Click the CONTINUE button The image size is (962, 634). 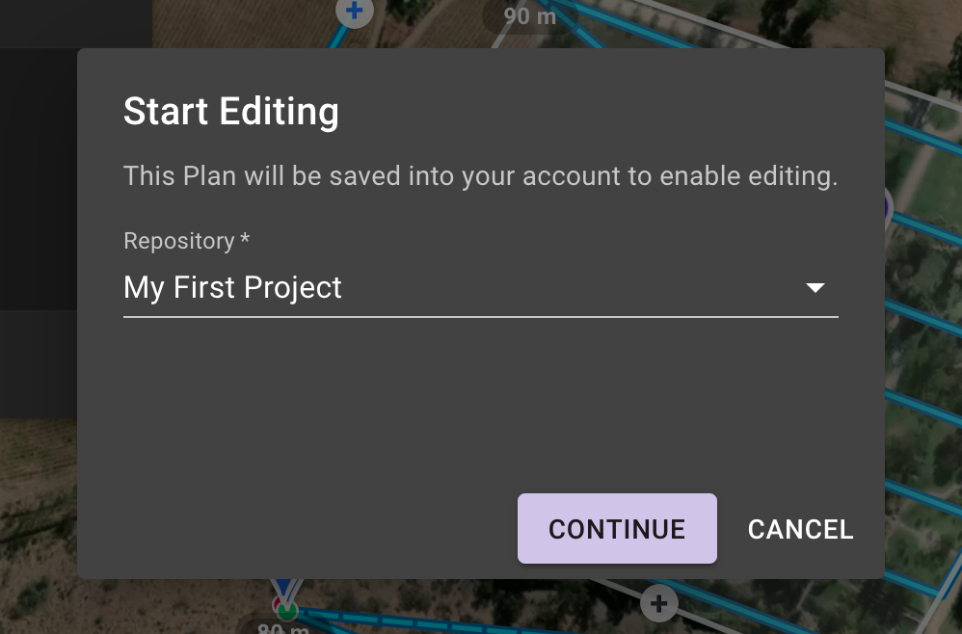coord(617,529)
